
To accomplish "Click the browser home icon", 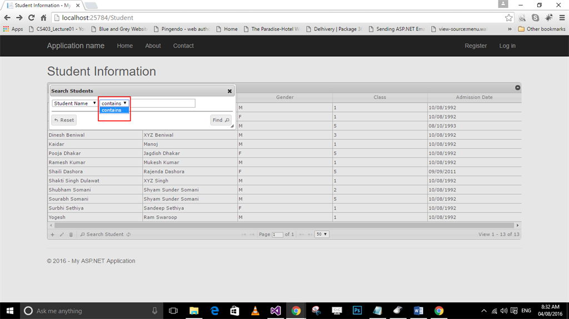I will pyautogui.click(x=43, y=17).
